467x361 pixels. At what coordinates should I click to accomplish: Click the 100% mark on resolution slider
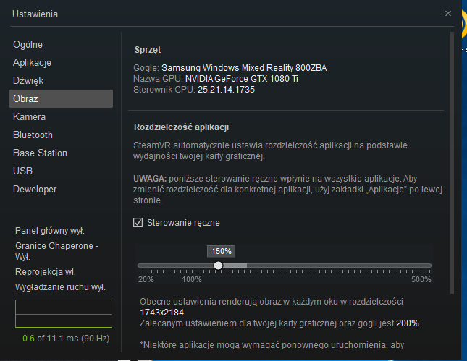click(192, 266)
